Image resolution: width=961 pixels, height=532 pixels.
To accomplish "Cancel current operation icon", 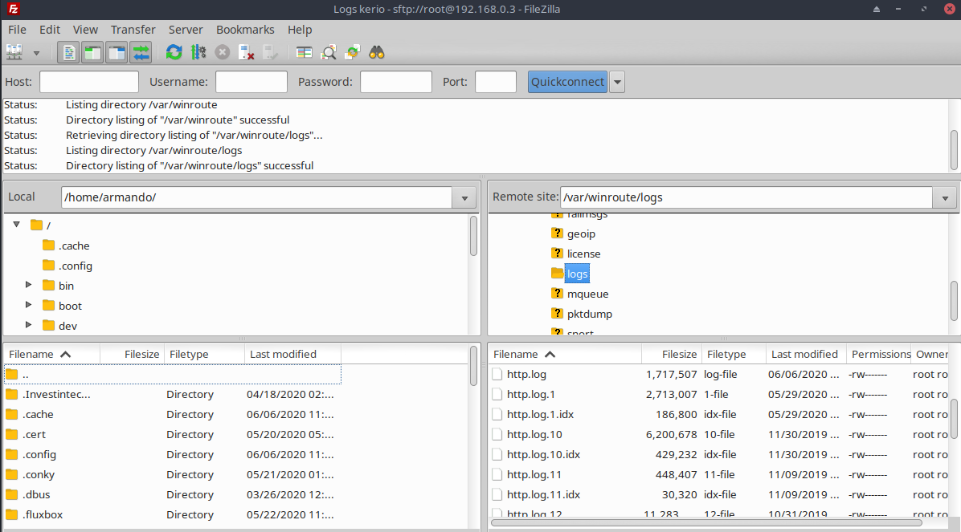I will click(223, 53).
